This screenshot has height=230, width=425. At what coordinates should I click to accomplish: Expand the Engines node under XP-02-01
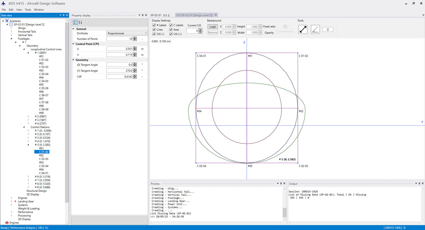point(12,198)
